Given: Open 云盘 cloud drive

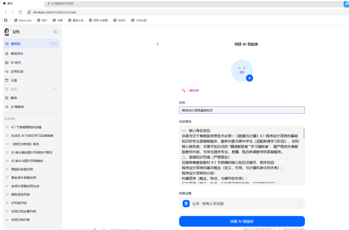Looking at the screenshot, I should [14, 80].
